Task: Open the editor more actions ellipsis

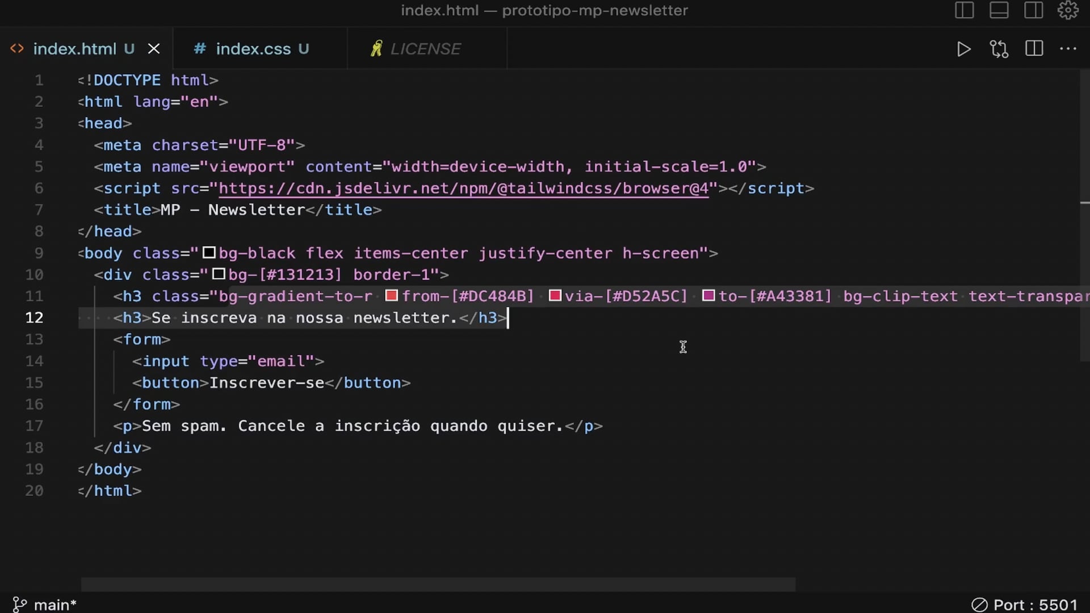Action: pos(1068,49)
